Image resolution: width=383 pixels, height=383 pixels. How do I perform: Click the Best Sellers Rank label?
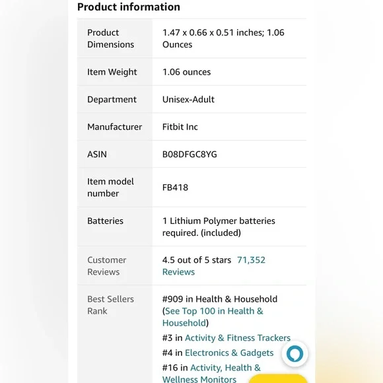111,305
